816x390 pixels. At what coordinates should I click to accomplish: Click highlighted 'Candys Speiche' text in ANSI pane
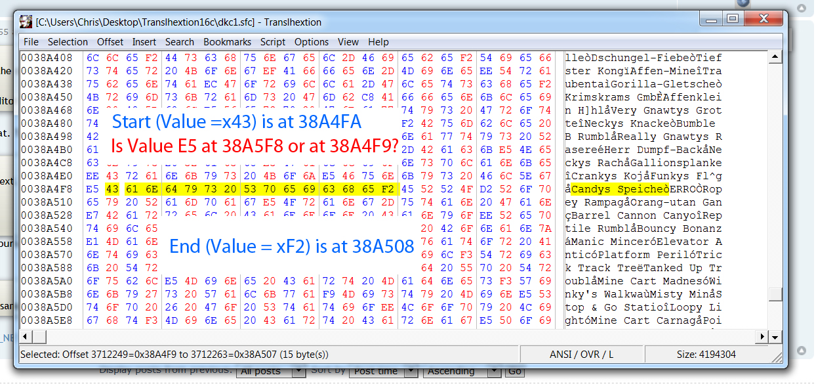tap(619, 189)
